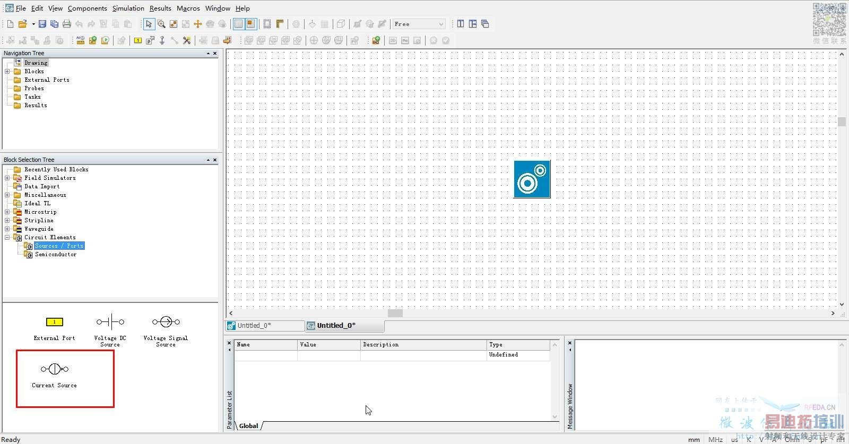Select the Probes folder in Navigation Tree
This screenshot has height=444, width=849.
coord(34,88)
